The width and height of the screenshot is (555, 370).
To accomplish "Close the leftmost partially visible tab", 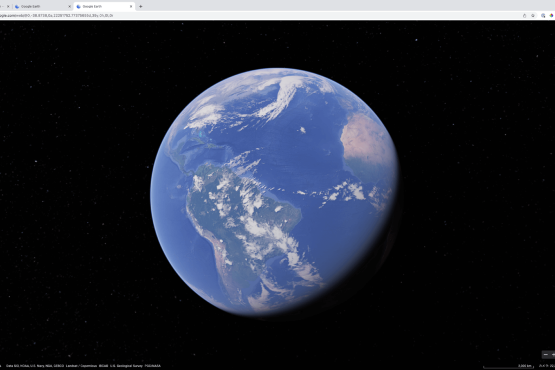I will pos(8,7).
